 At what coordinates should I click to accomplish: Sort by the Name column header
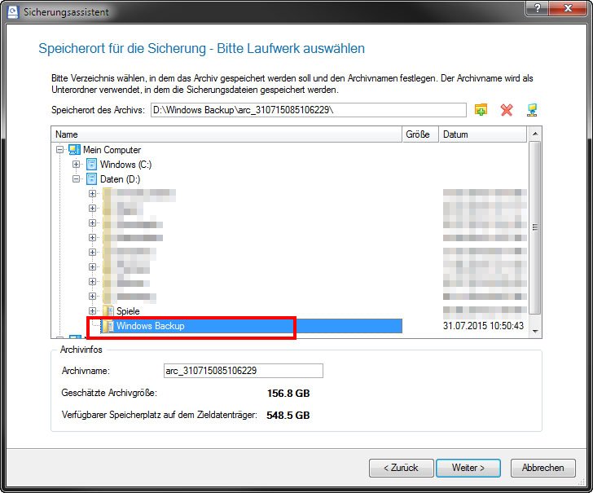[x=227, y=134]
